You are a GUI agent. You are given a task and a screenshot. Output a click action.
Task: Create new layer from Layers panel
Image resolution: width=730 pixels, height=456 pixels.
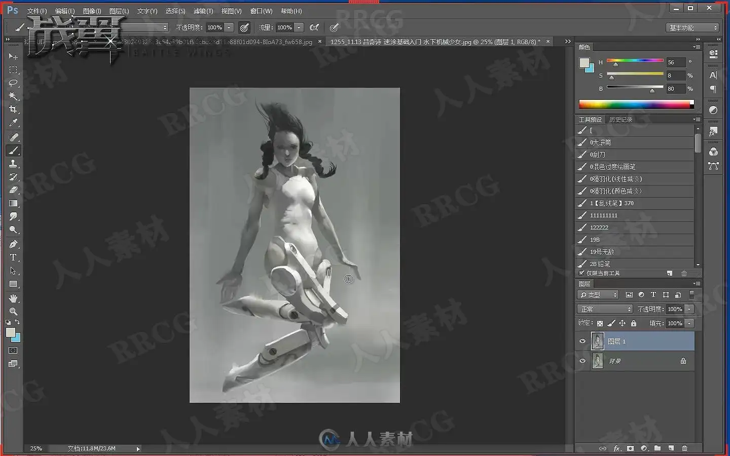pyautogui.click(x=671, y=448)
